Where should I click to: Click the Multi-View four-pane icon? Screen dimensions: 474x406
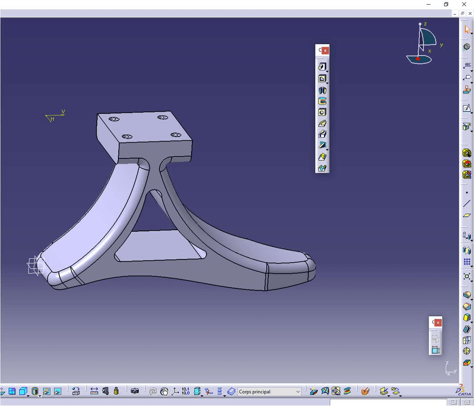coord(12,391)
